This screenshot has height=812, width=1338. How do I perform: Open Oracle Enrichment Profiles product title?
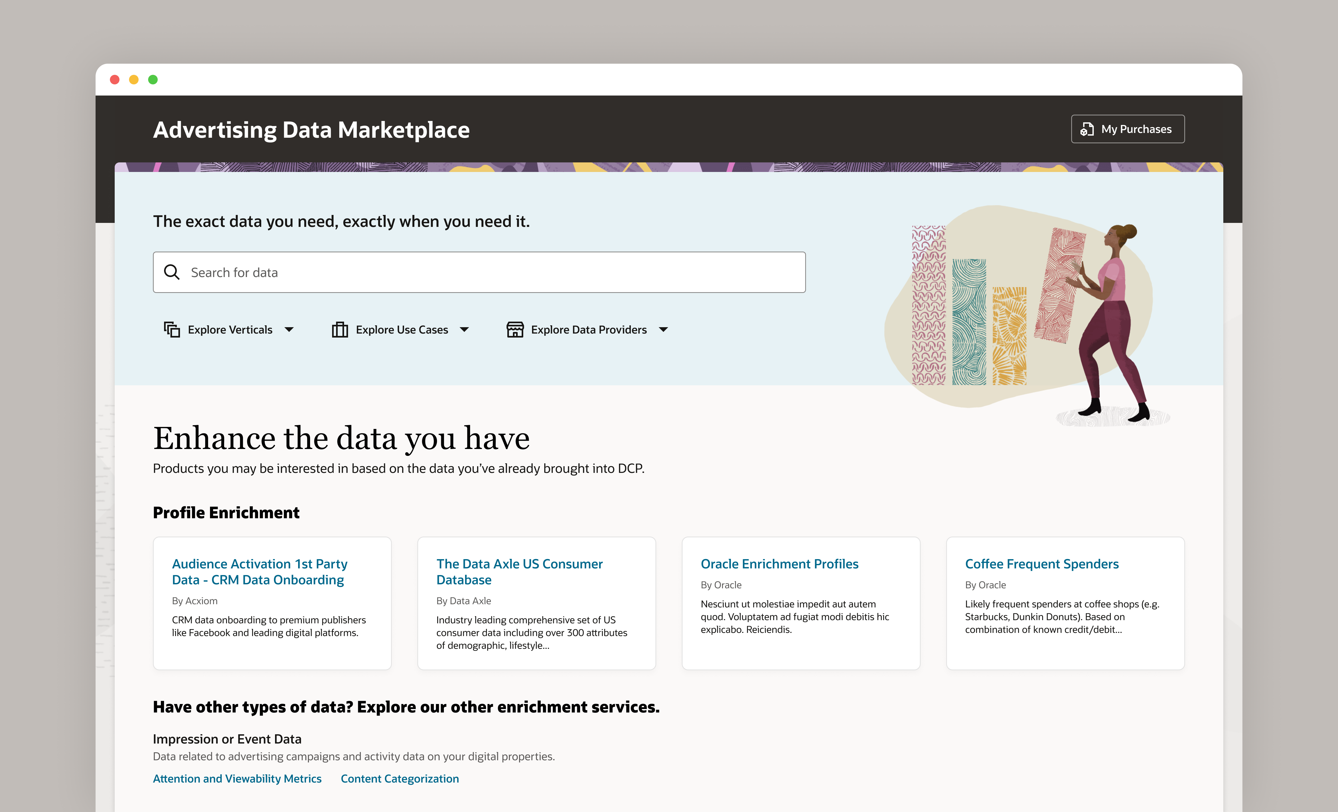click(779, 564)
